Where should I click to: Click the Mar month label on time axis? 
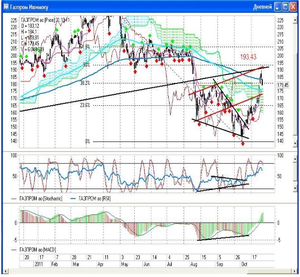click(76, 264)
